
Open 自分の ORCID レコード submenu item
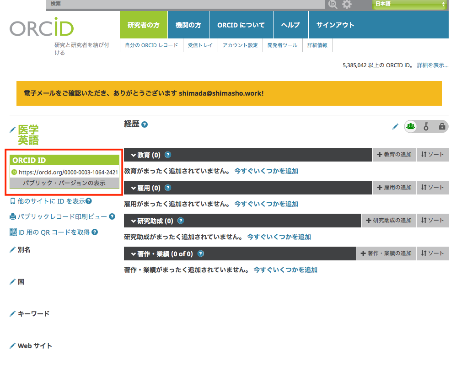[151, 45]
